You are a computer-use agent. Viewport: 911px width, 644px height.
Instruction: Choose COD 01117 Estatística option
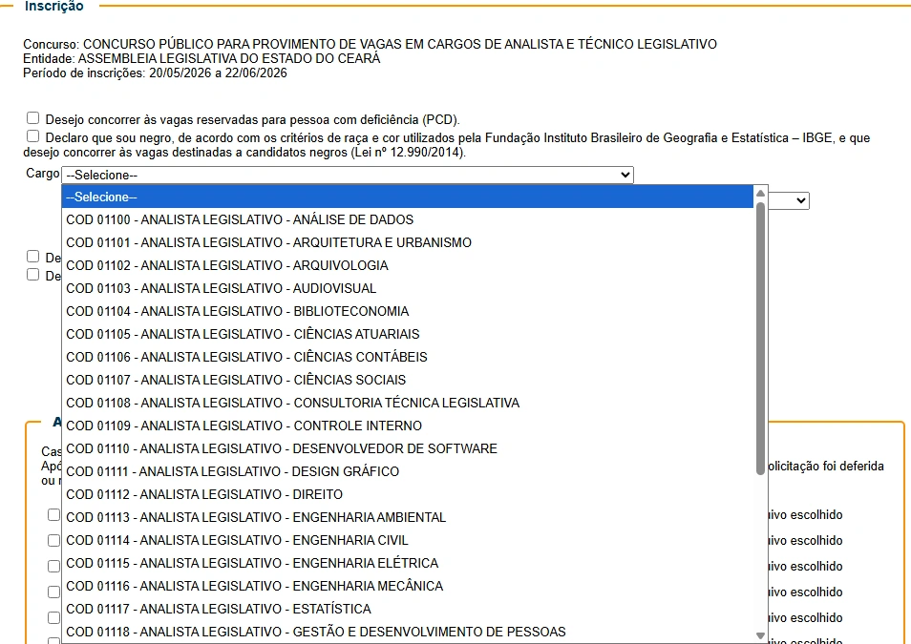click(408, 609)
